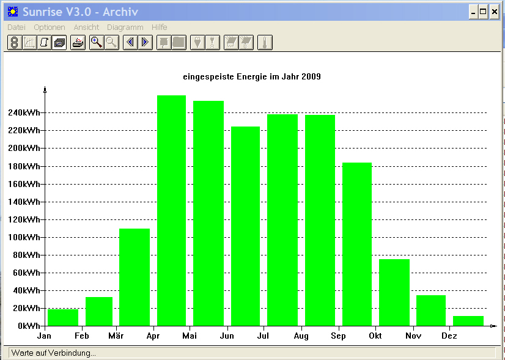Click the Mär bar in the chart
Image resolution: width=505 pixels, height=360 pixels.
tap(135, 277)
